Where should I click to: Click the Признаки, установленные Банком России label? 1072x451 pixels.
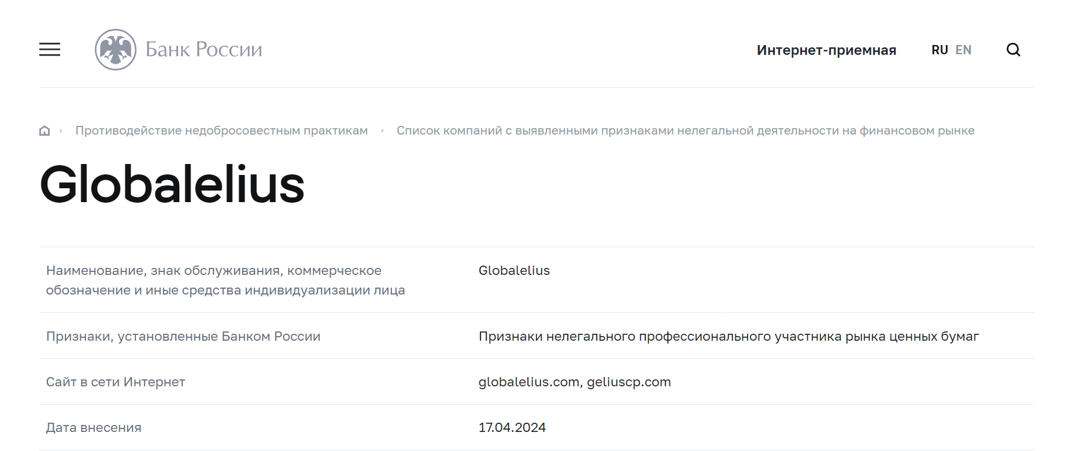[183, 336]
